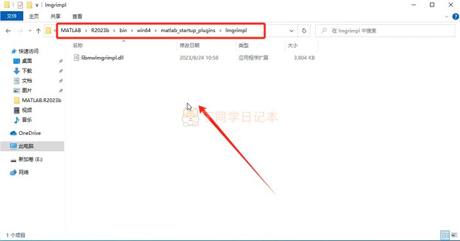Switch to the 主页 ribbon tab
Screen dimensions: 460x241
(33, 16)
